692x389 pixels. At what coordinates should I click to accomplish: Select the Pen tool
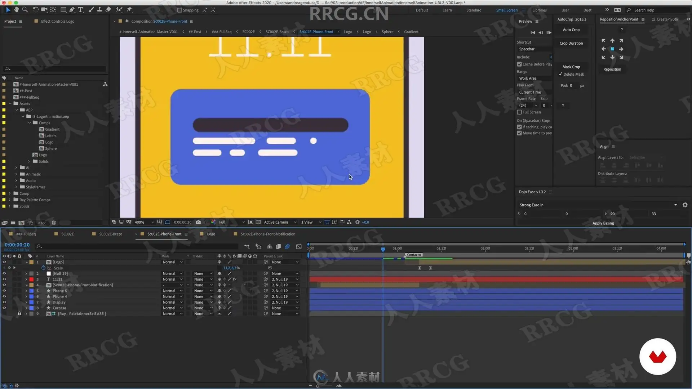pos(72,10)
